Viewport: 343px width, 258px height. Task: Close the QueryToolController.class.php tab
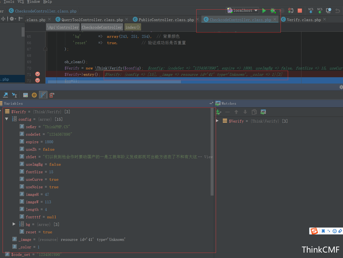pyautogui.click(x=127, y=19)
